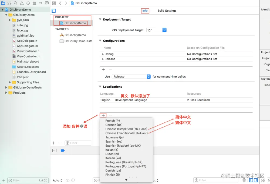Screen dimensions: 270x184
Task: Choose Chinese (Simplified) (zh-Hans) from menu
Action: pos(126,129)
